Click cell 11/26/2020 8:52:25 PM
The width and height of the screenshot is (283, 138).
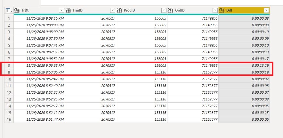point(39,99)
